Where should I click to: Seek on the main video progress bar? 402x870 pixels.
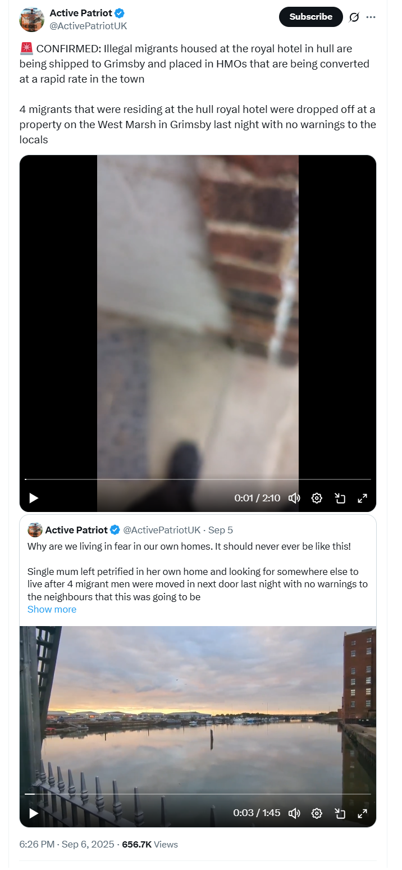pyautogui.click(x=198, y=479)
